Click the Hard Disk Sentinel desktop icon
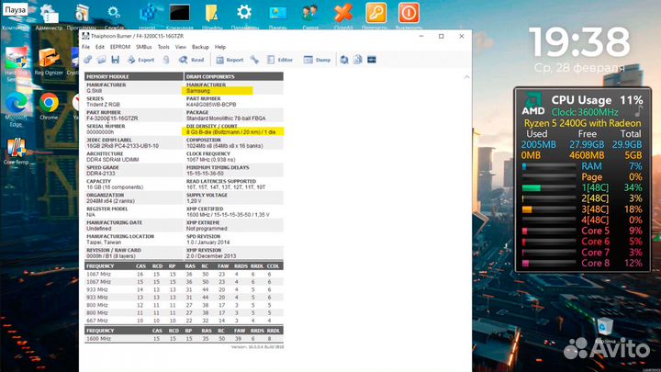 coord(16,64)
